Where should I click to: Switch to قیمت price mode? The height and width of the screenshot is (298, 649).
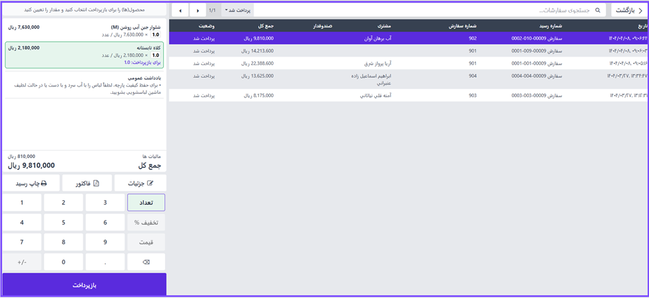click(146, 242)
